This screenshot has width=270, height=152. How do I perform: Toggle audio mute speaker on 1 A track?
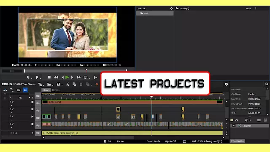[32, 133]
